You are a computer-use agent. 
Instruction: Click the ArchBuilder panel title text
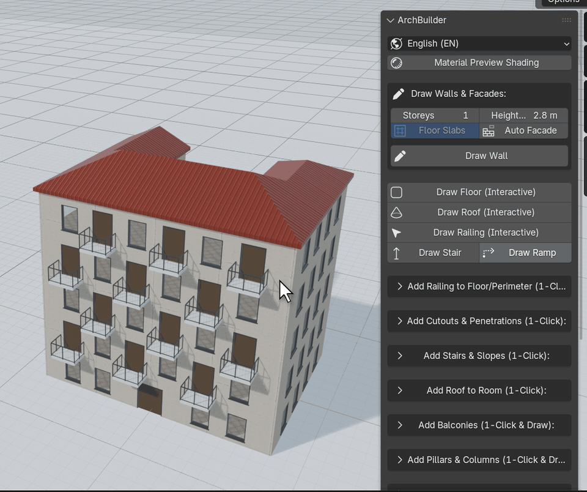click(422, 20)
